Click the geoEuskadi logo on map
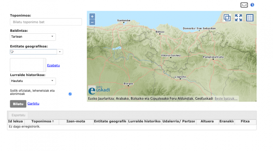Viewport: 273px width, 151px height. pos(99,90)
